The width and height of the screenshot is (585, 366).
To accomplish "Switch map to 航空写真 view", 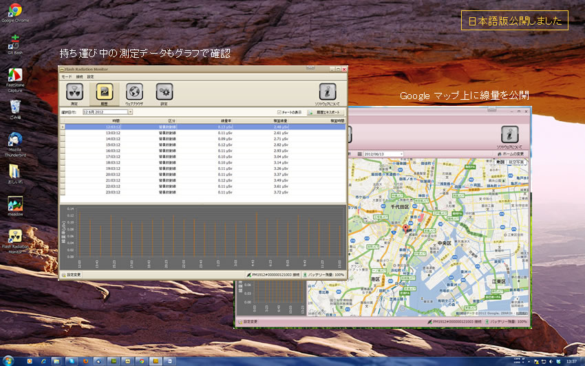I will (x=516, y=162).
